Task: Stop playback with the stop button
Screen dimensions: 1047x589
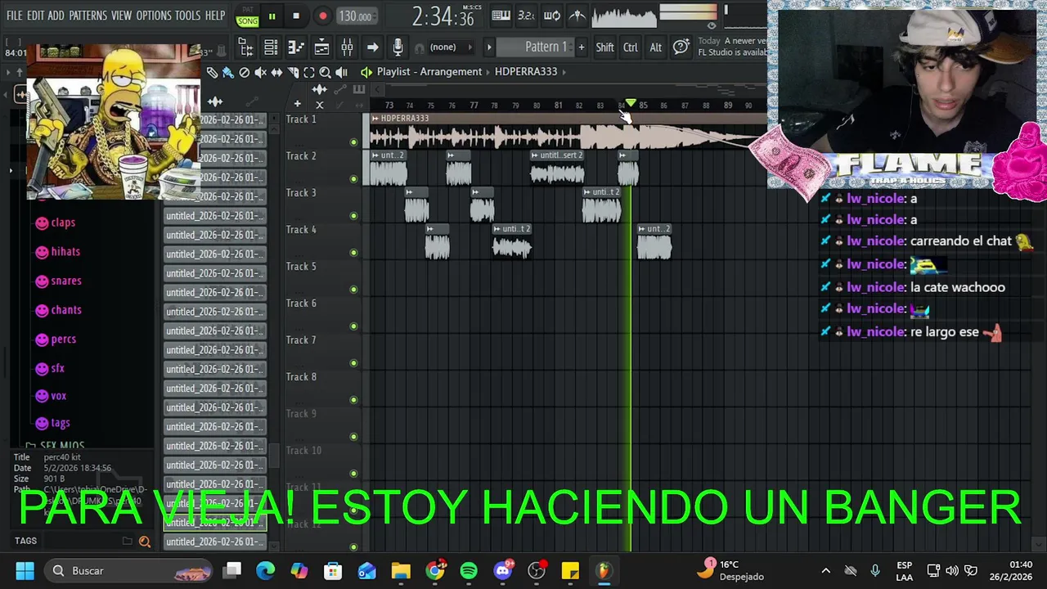Action: click(296, 16)
